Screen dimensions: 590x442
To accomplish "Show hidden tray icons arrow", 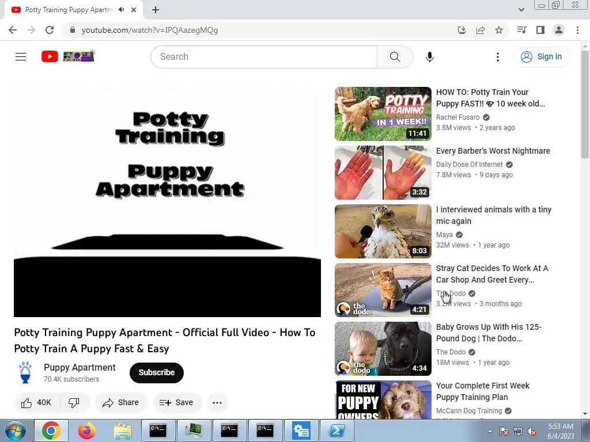I will coord(490,431).
